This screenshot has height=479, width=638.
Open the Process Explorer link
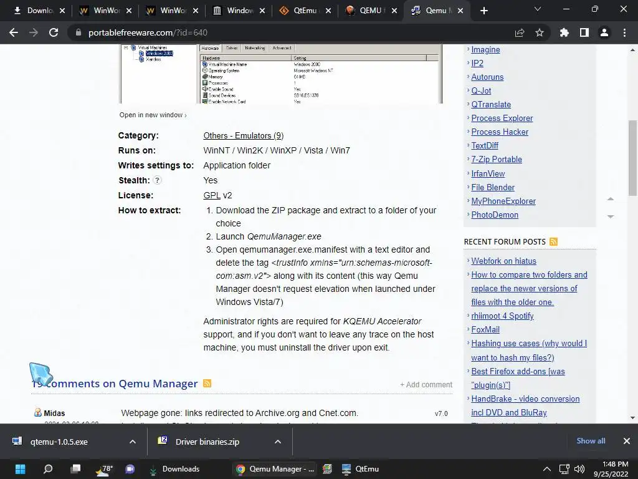point(502,118)
